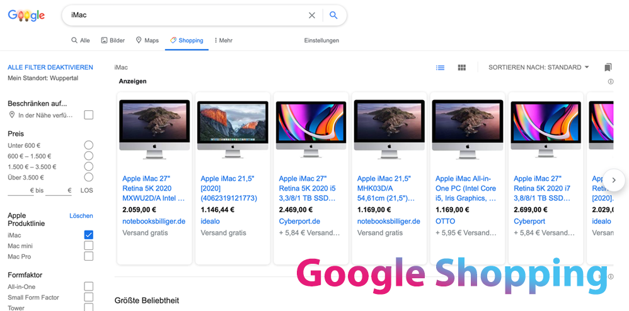Select price range 600 € – 1.500 €
Viewport: 629px width, 311px height.
point(89,156)
